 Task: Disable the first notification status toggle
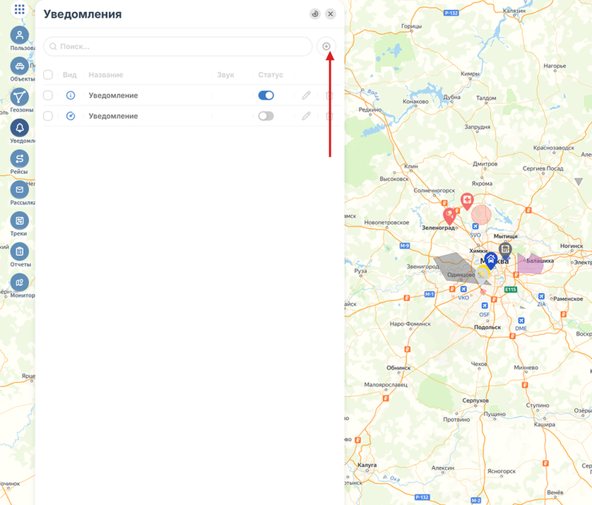point(266,95)
